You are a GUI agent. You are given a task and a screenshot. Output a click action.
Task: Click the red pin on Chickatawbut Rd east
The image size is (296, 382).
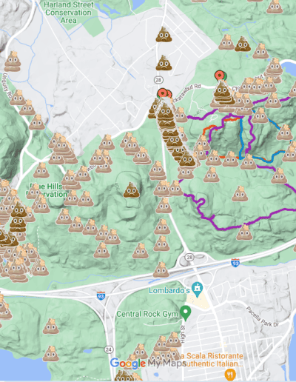click(x=219, y=76)
